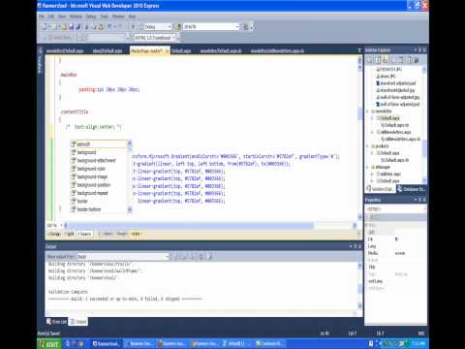This screenshot has width=465, height=349.
Task: Click the Start Debugging play icon
Action: 133,27
